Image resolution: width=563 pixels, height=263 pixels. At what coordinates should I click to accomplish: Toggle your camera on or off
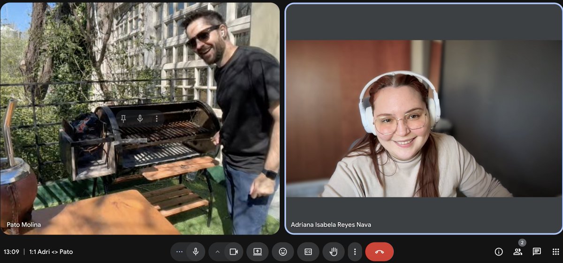point(234,252)
